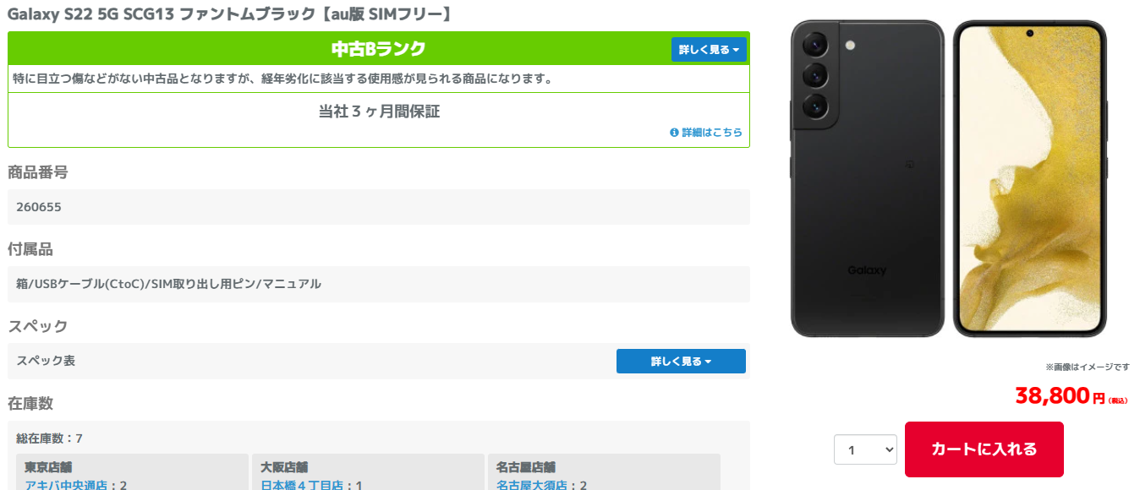Click the 大阪店舗 stock heading

(x=283, y=467)
